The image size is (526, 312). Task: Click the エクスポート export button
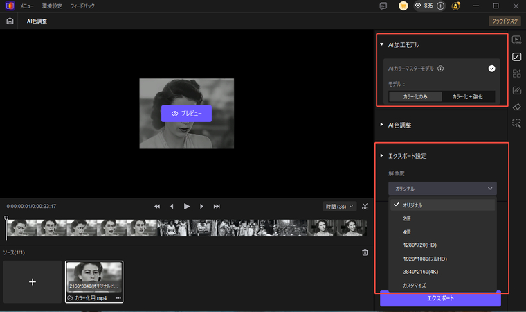click(x=440, y=299)
